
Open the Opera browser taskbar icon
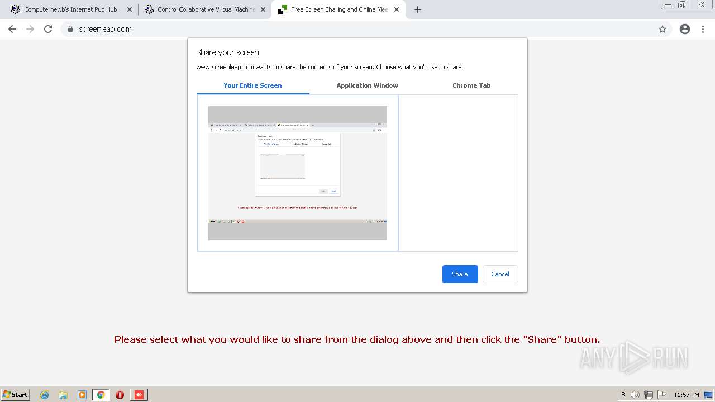click(x=120, y=395)
